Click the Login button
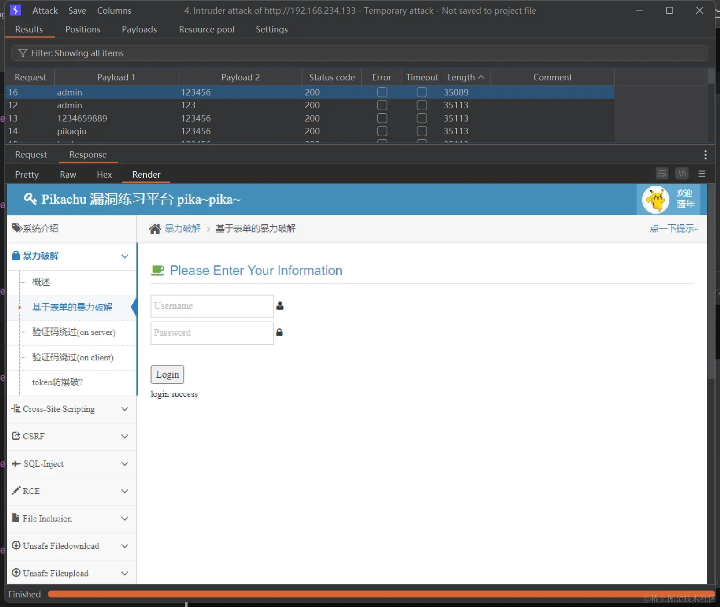The height and width of the screenshot is (607, 720). [167, 375]
